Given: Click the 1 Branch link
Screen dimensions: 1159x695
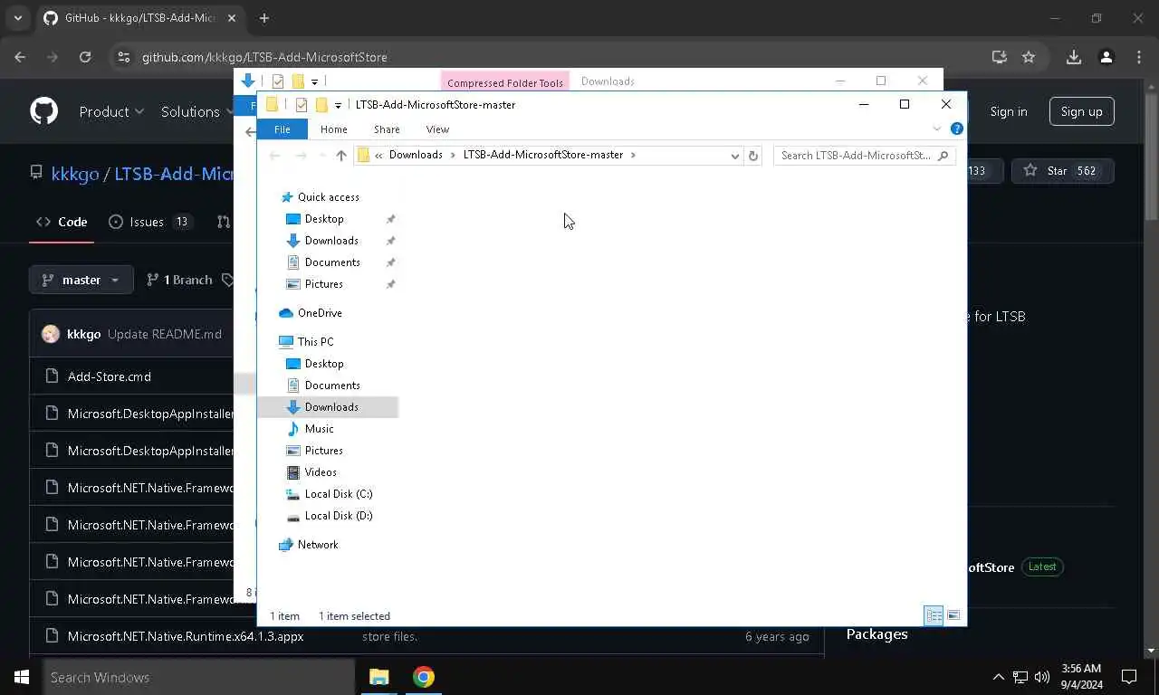Looking at the screenshot, I should 179,280.
